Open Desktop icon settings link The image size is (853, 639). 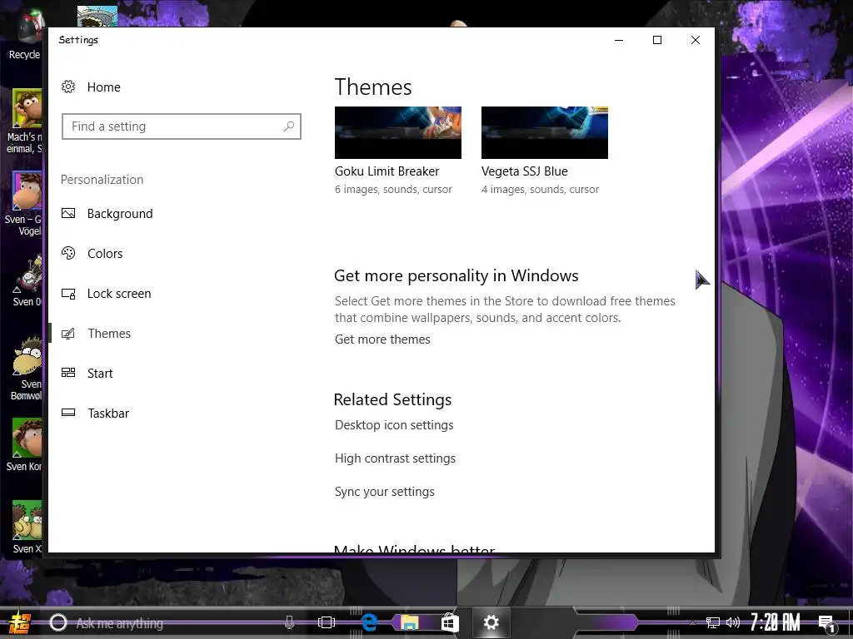tap(394, 425)
